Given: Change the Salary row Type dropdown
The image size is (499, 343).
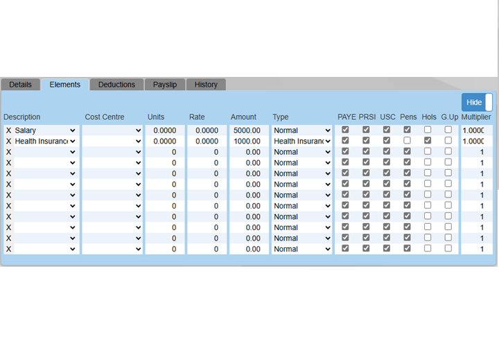Looking at the screenshot, I should pyautogui.click(x=301, y=130).
